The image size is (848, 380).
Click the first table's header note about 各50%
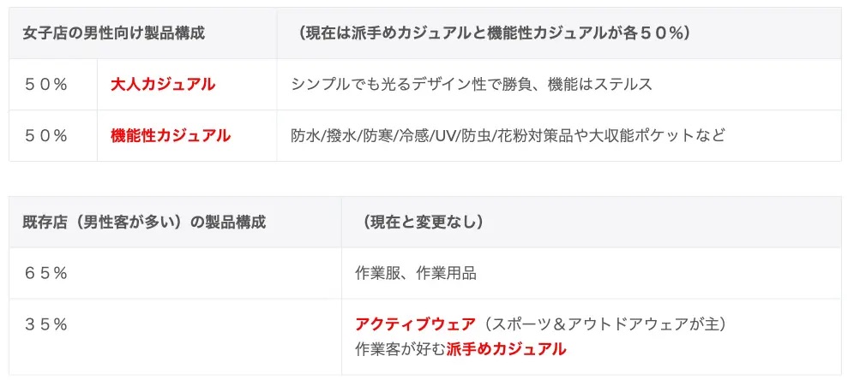493,33
